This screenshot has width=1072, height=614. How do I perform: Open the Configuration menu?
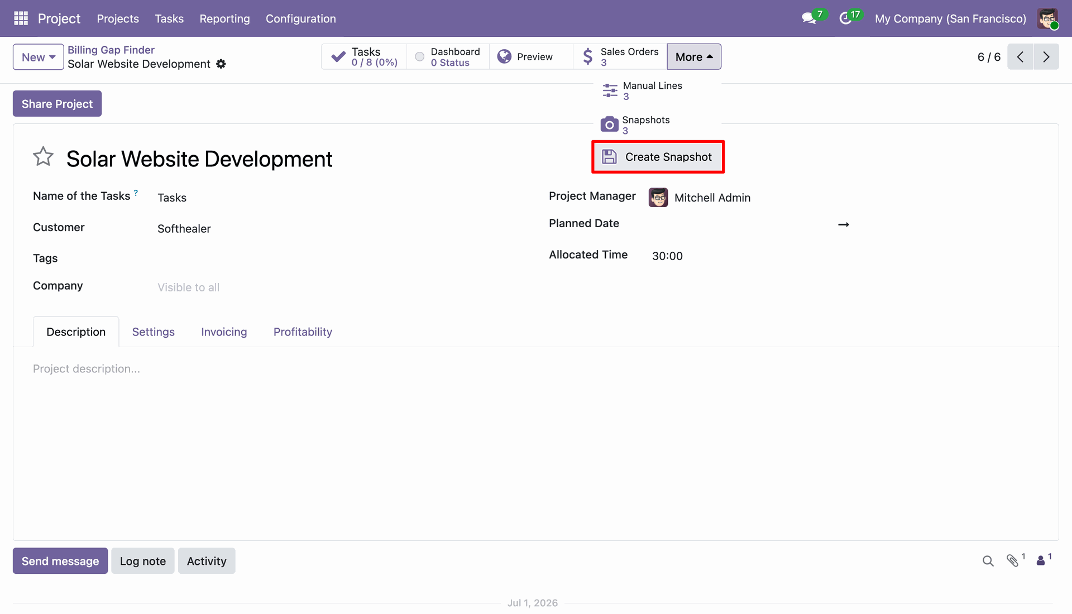pyautogui.click(x=301, y=18)
